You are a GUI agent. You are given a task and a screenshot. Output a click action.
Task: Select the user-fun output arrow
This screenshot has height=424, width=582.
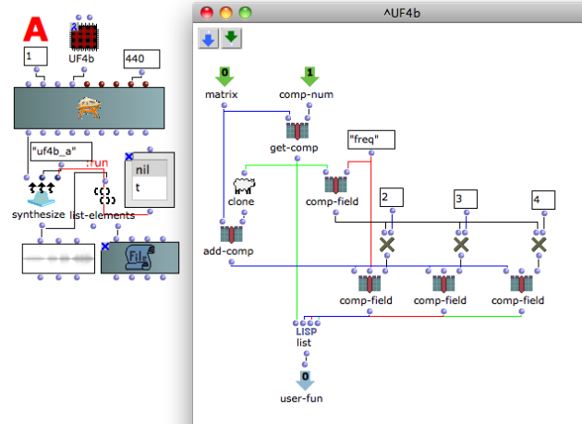305,381
